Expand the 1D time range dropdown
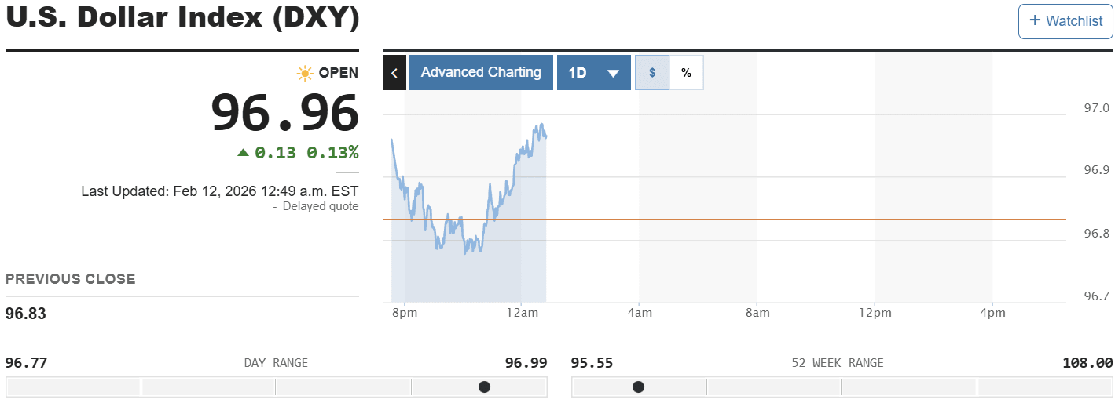Image resolution: width=1115 pixels, height=403 pixels. tap(594, 72)
